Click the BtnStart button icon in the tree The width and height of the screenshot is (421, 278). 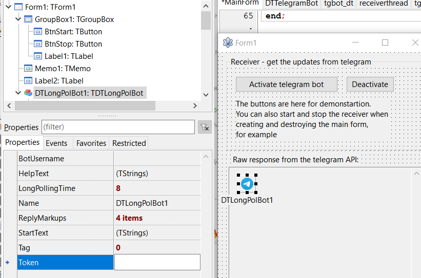(38, 32)
